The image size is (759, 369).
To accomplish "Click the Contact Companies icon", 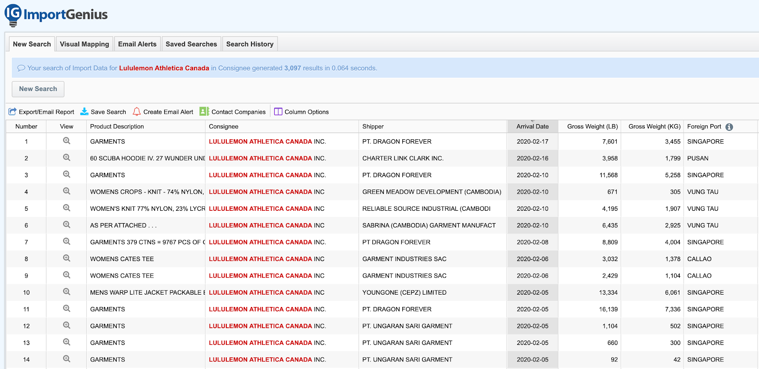I will point(204,112).
